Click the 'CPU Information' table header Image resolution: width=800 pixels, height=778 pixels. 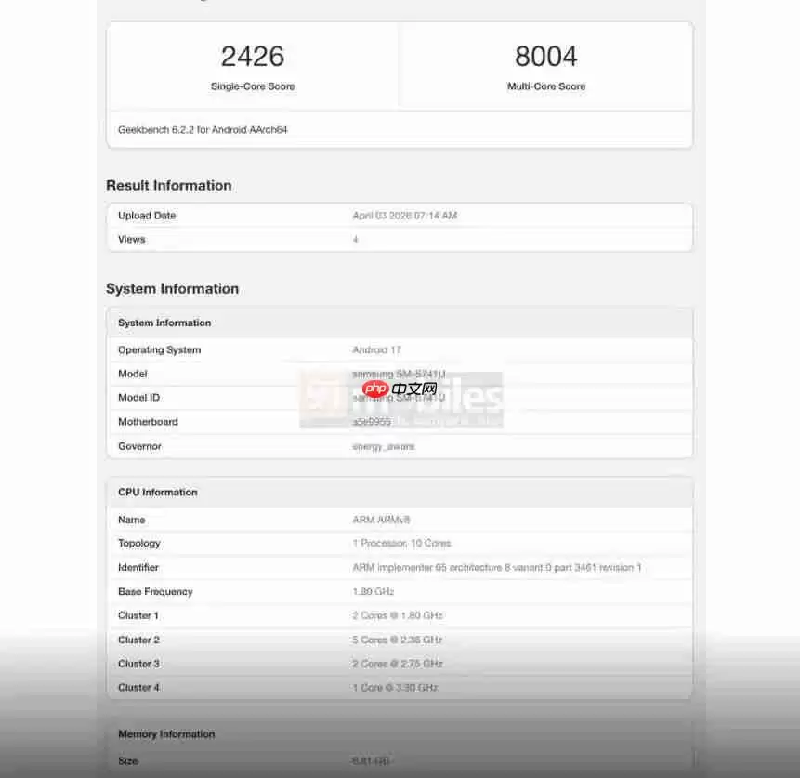400,492
